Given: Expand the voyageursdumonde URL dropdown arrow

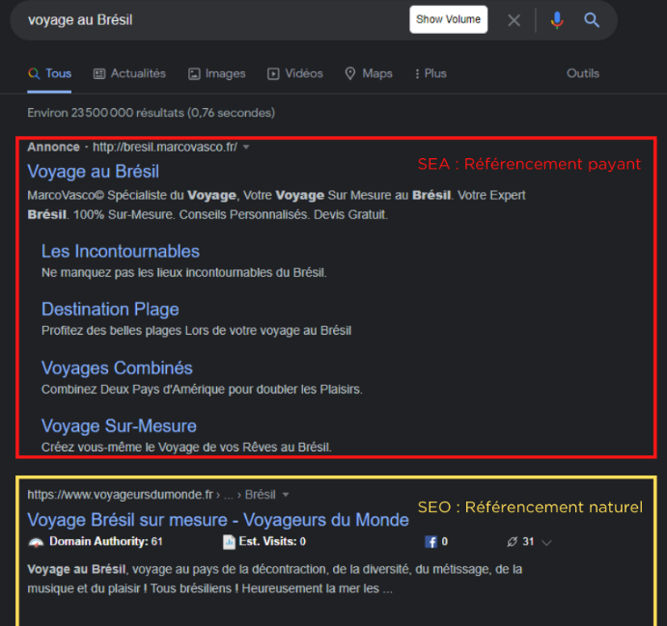Looking at the screenshot, I should 286,495.
